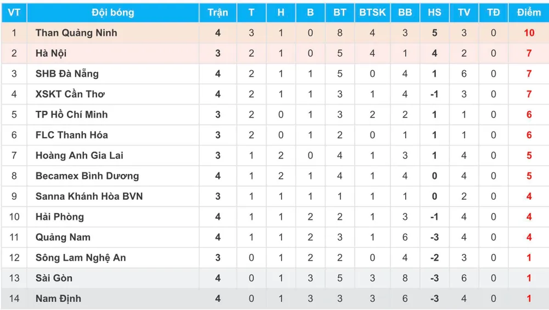Screen dimensions: 549x310
Task: Open the Nam Định team link
Action: [58, 298]
